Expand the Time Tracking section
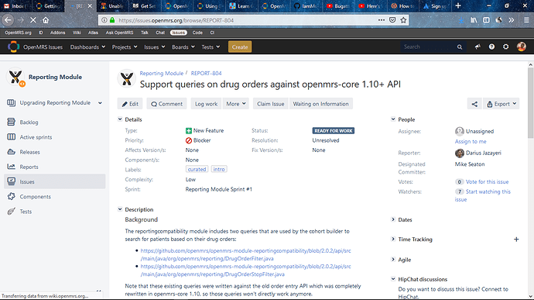The width and height of the screenshot is (534, 300). click(x=393, y=240)
